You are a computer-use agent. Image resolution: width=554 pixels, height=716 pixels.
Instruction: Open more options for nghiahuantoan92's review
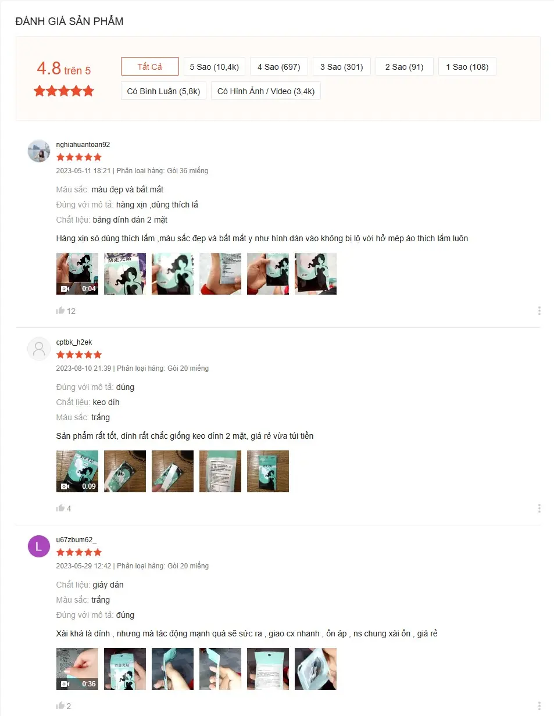(539, 311)
